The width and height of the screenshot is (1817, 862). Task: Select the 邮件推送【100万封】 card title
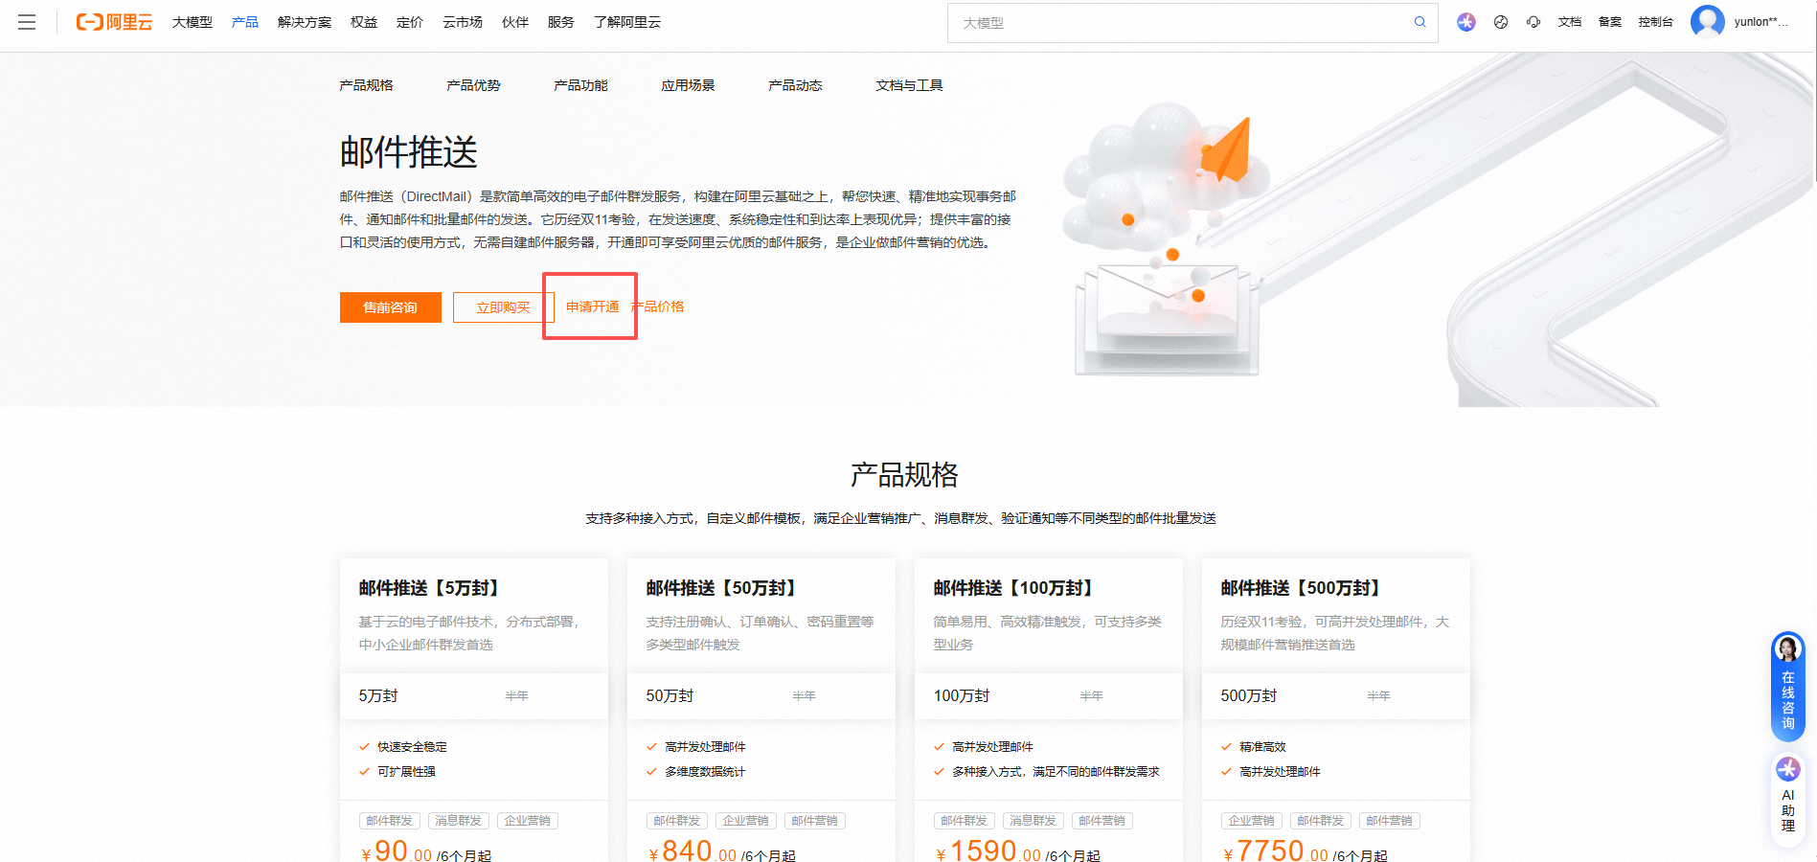pyautogui.click(x=1014, y=588)
